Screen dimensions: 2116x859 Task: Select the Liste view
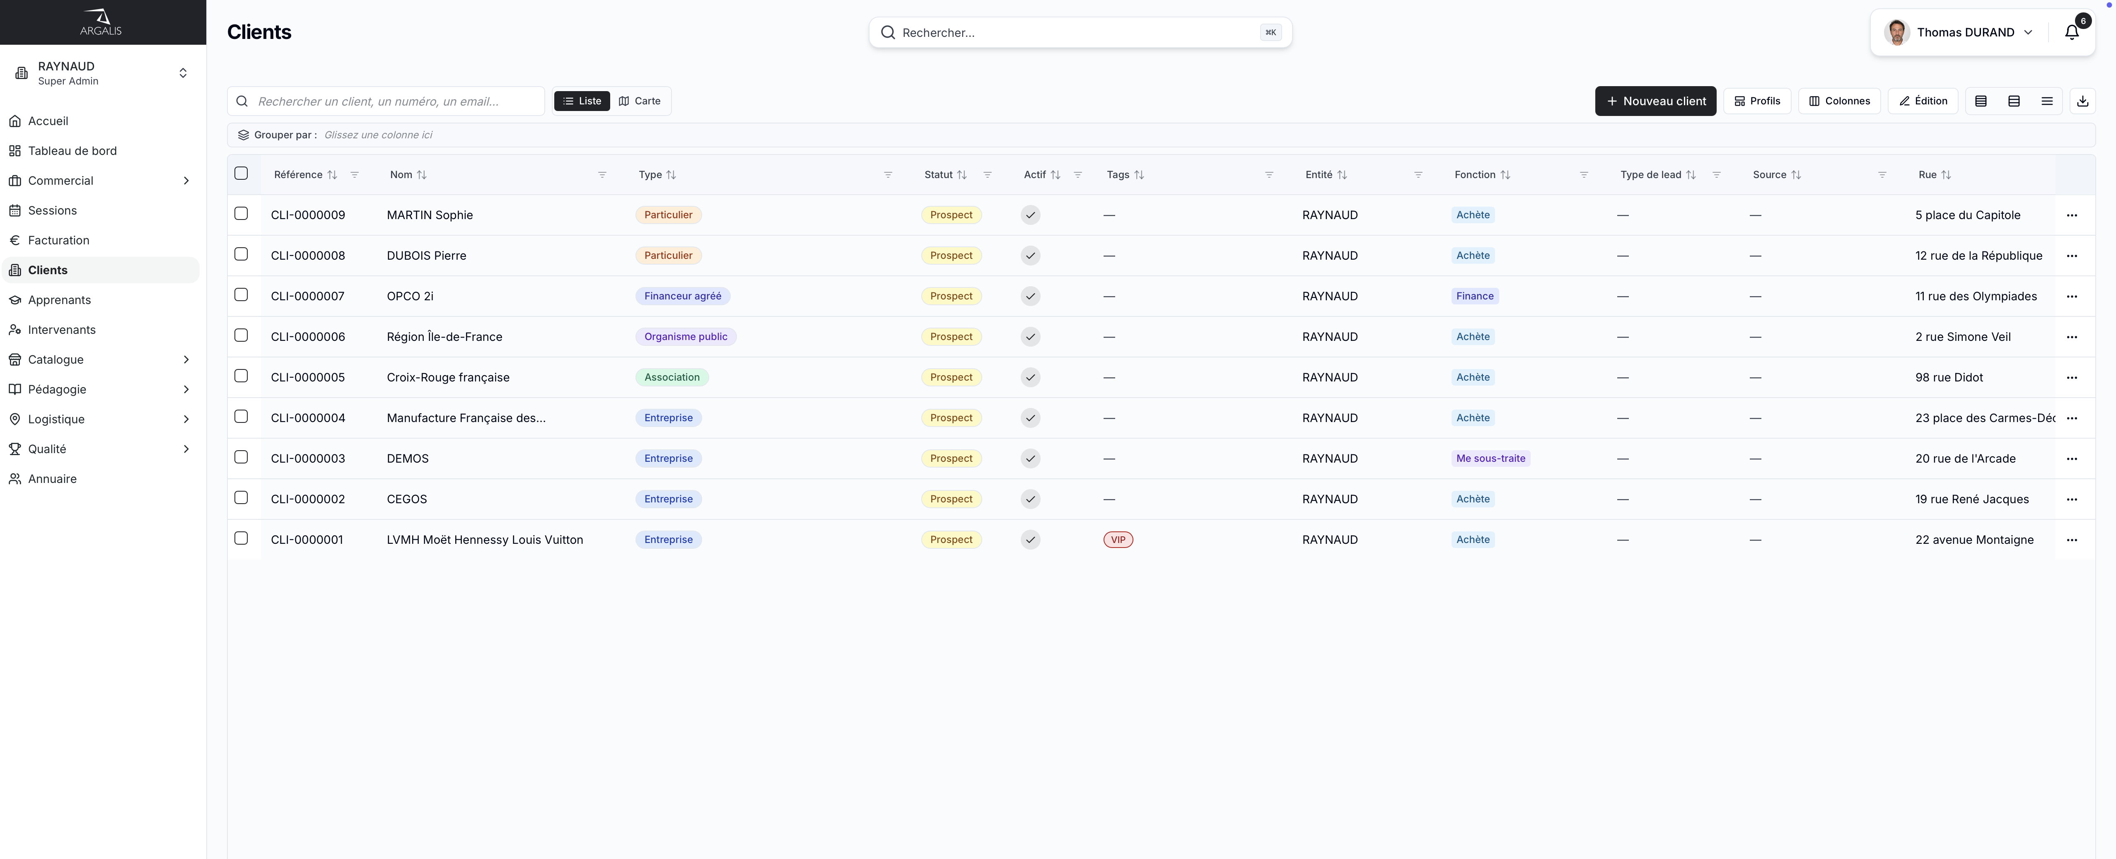tap(582, 101)
